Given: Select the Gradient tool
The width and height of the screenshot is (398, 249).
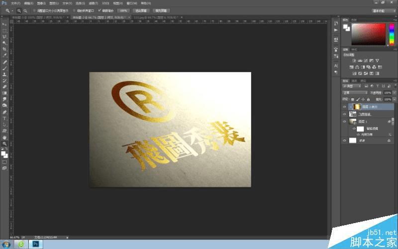Looking at the screenshot, I should click(x=4, y=93).
